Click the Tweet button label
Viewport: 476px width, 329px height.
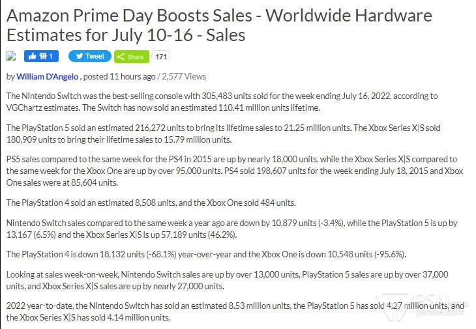[95, 56]
